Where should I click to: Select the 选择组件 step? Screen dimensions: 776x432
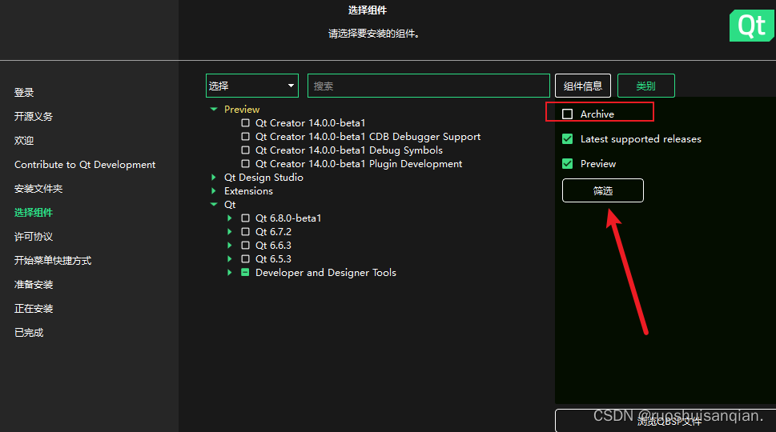coord(34,213)
